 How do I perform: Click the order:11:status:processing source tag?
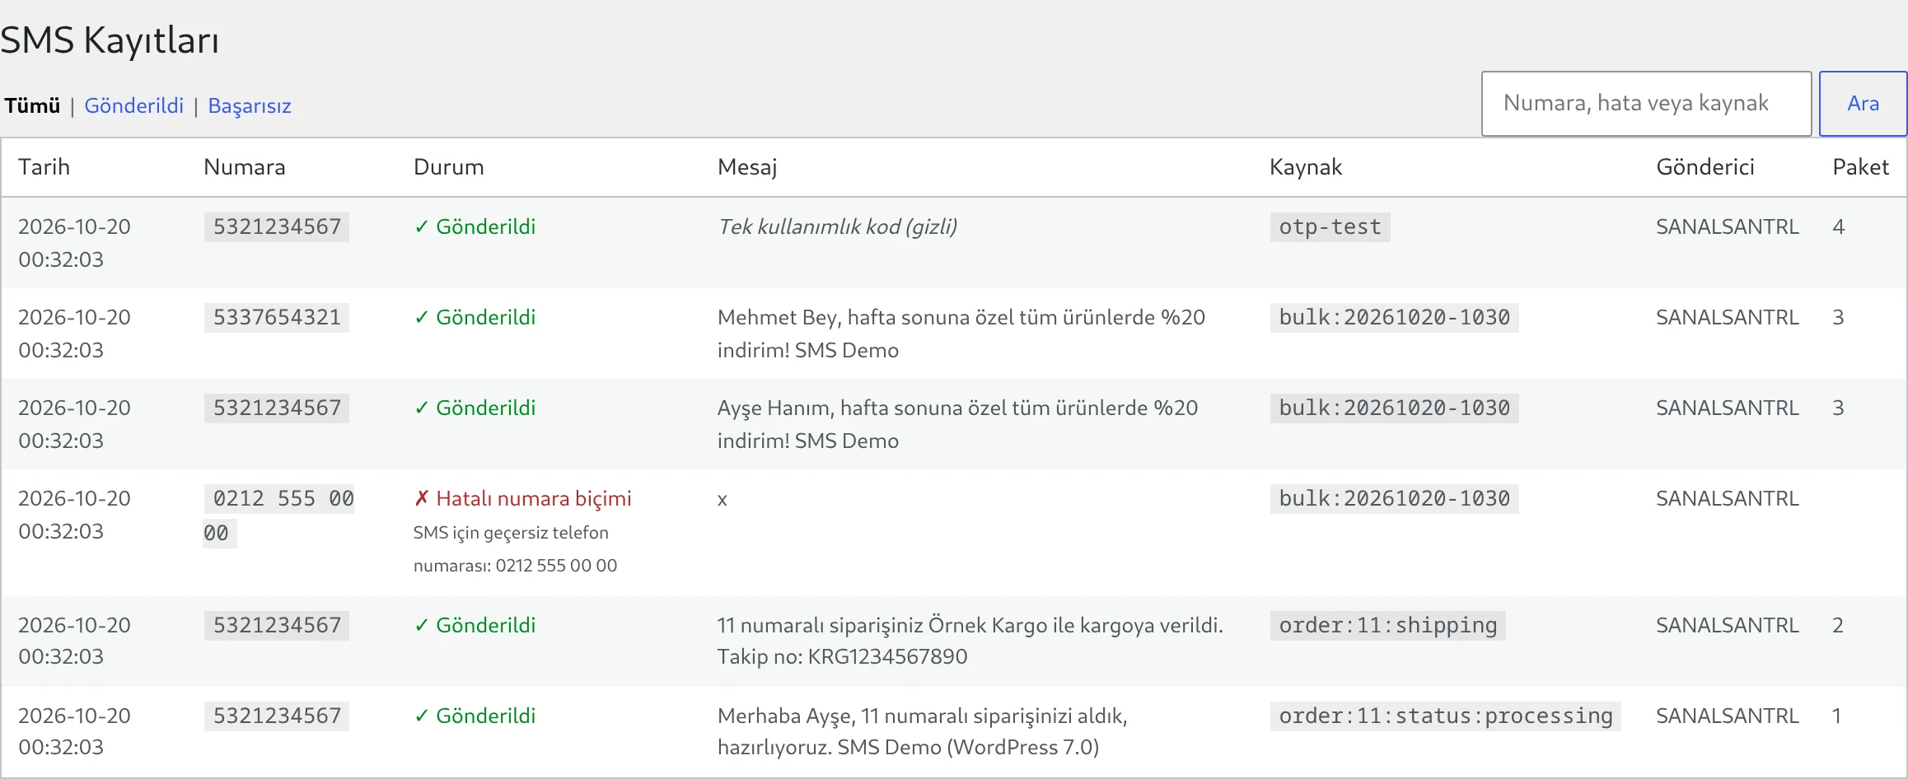point(1446,716)
